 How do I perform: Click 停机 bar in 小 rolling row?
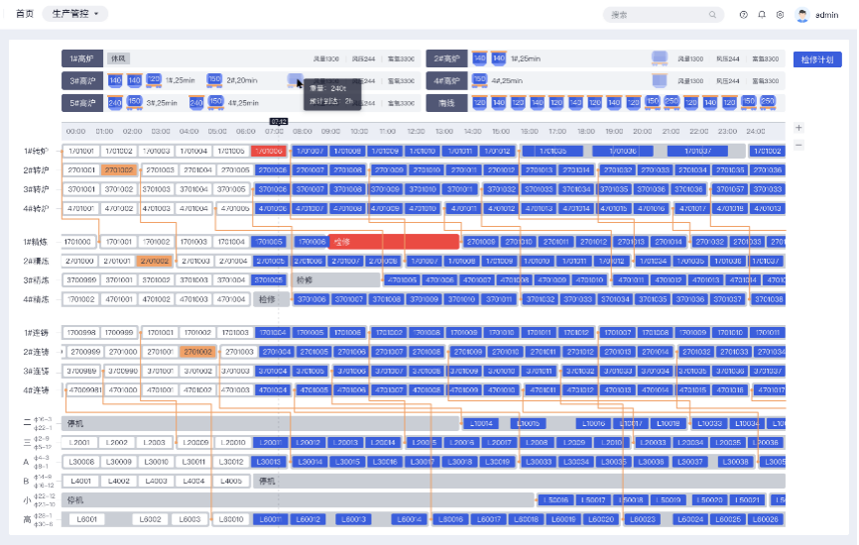click(x=298, y=500)
